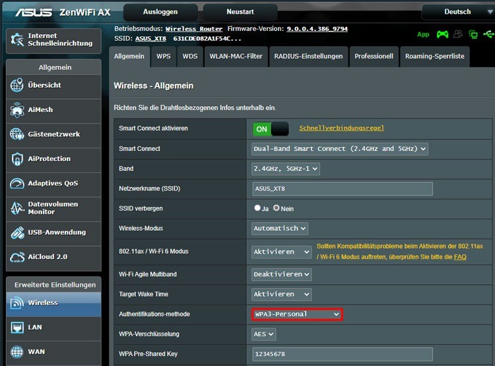Open the Übersicht network map icon
Image resolution: width=495 pixels, height=366 pixels.
tap(17, 85)
